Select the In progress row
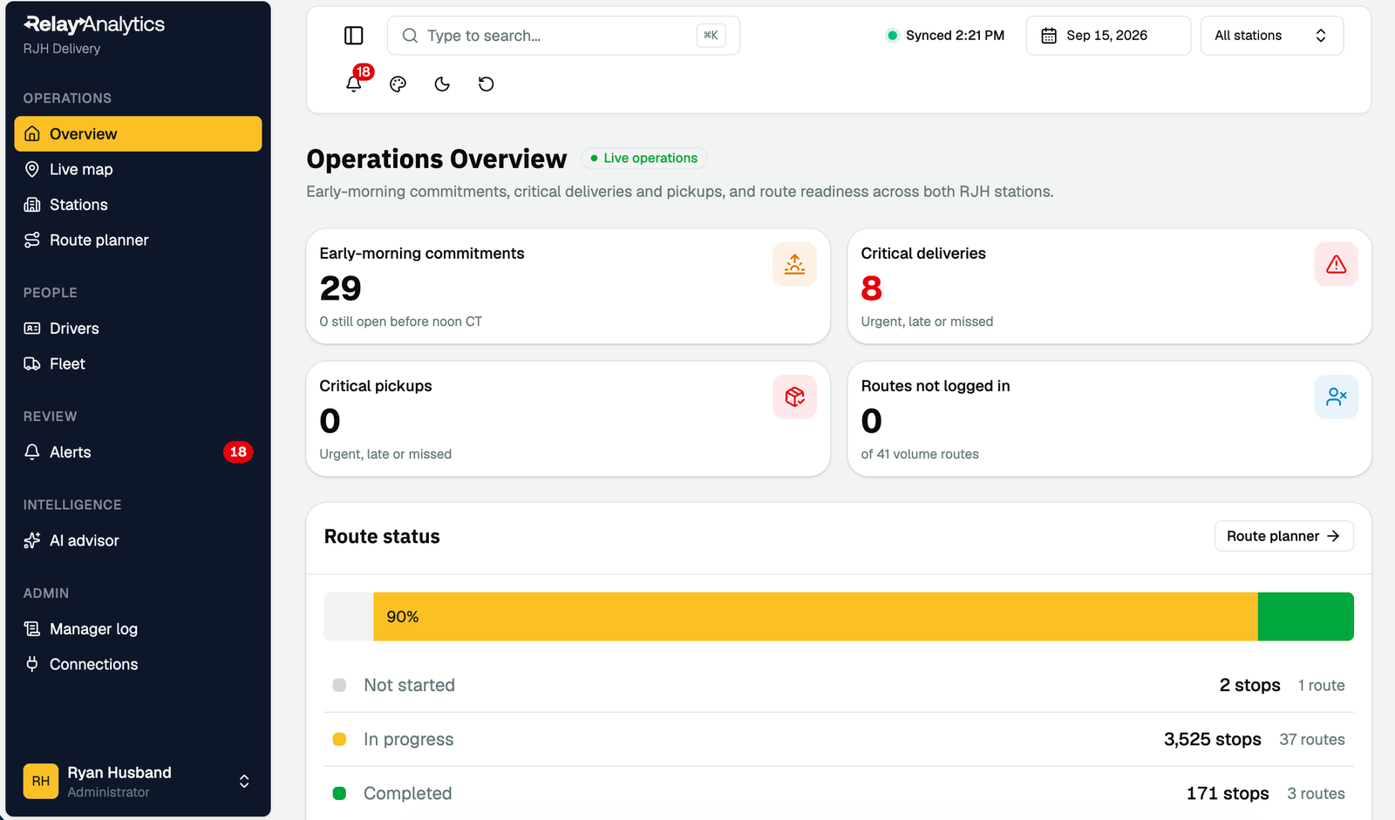 [x=839, y=740]
